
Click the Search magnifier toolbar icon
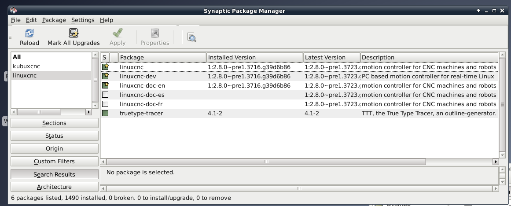click(x=192, y=37)
